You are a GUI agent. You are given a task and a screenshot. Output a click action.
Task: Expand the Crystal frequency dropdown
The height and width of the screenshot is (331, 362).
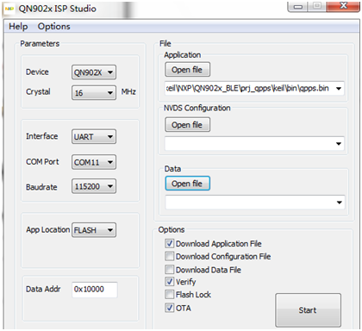coord(94,93)
